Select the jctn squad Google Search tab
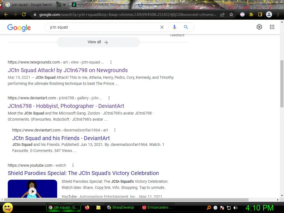284x213 pixels. 32,5
